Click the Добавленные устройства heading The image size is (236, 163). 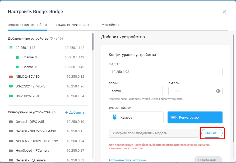28,39
